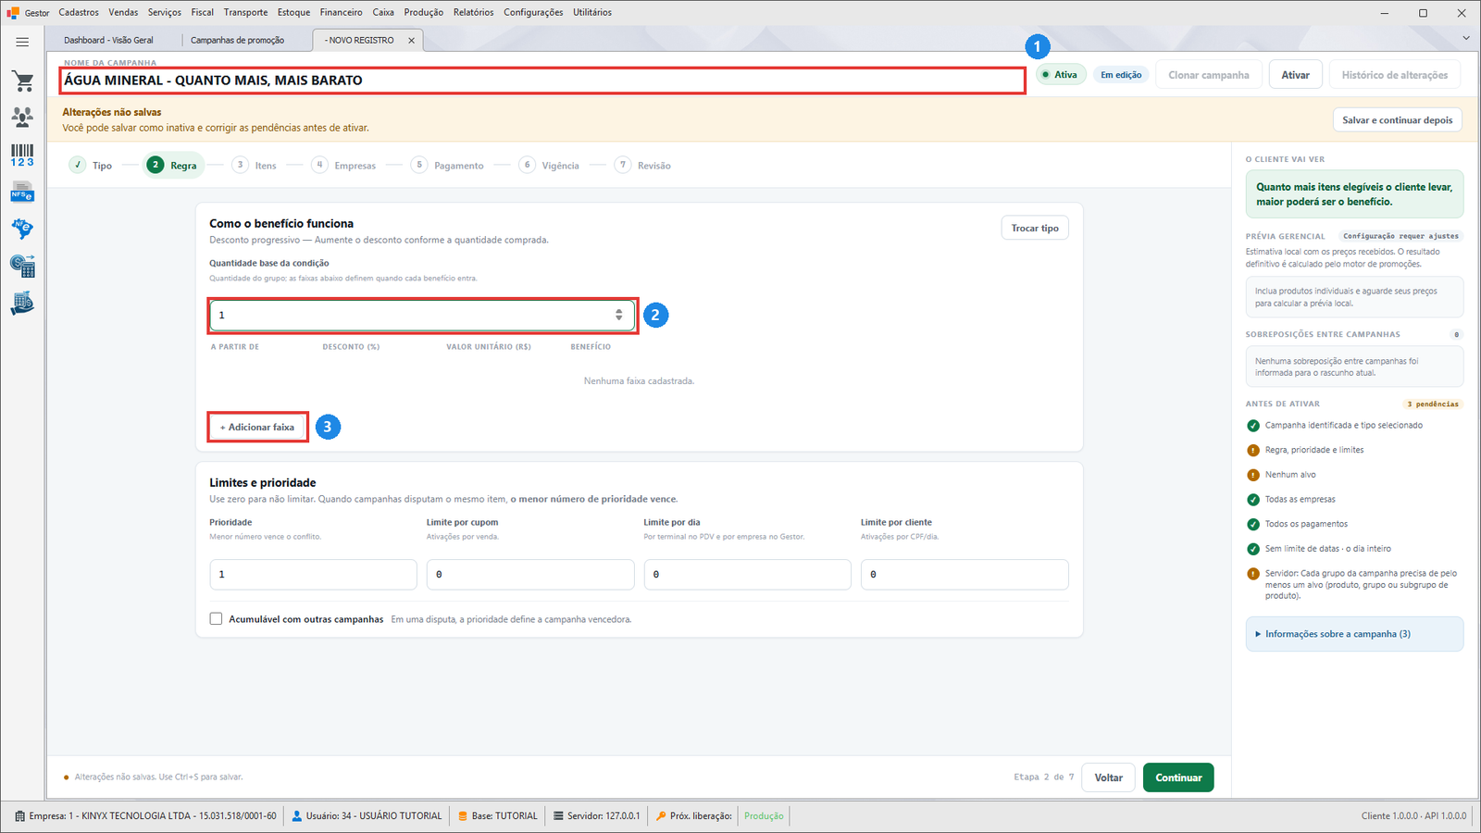Open the NFS-e invoice icon

[x=22, y=193]
